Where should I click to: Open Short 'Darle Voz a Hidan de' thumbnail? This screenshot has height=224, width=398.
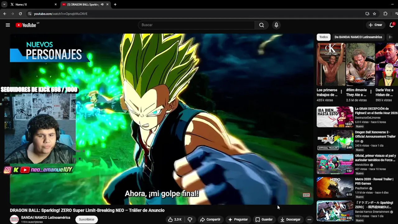(386, 64)
